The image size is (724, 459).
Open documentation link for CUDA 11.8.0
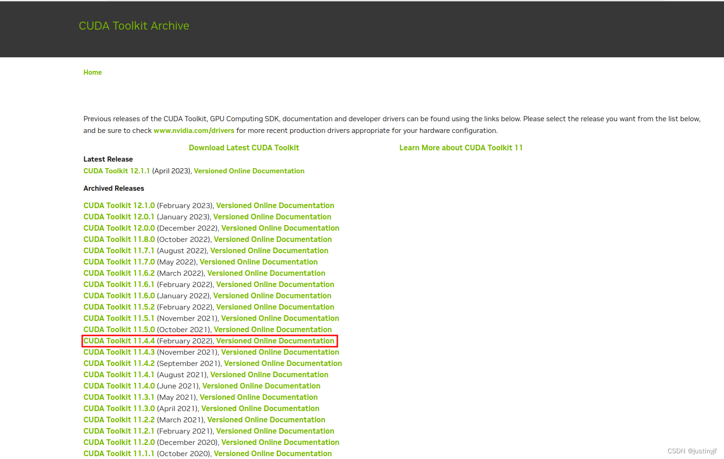pos(273,239)
